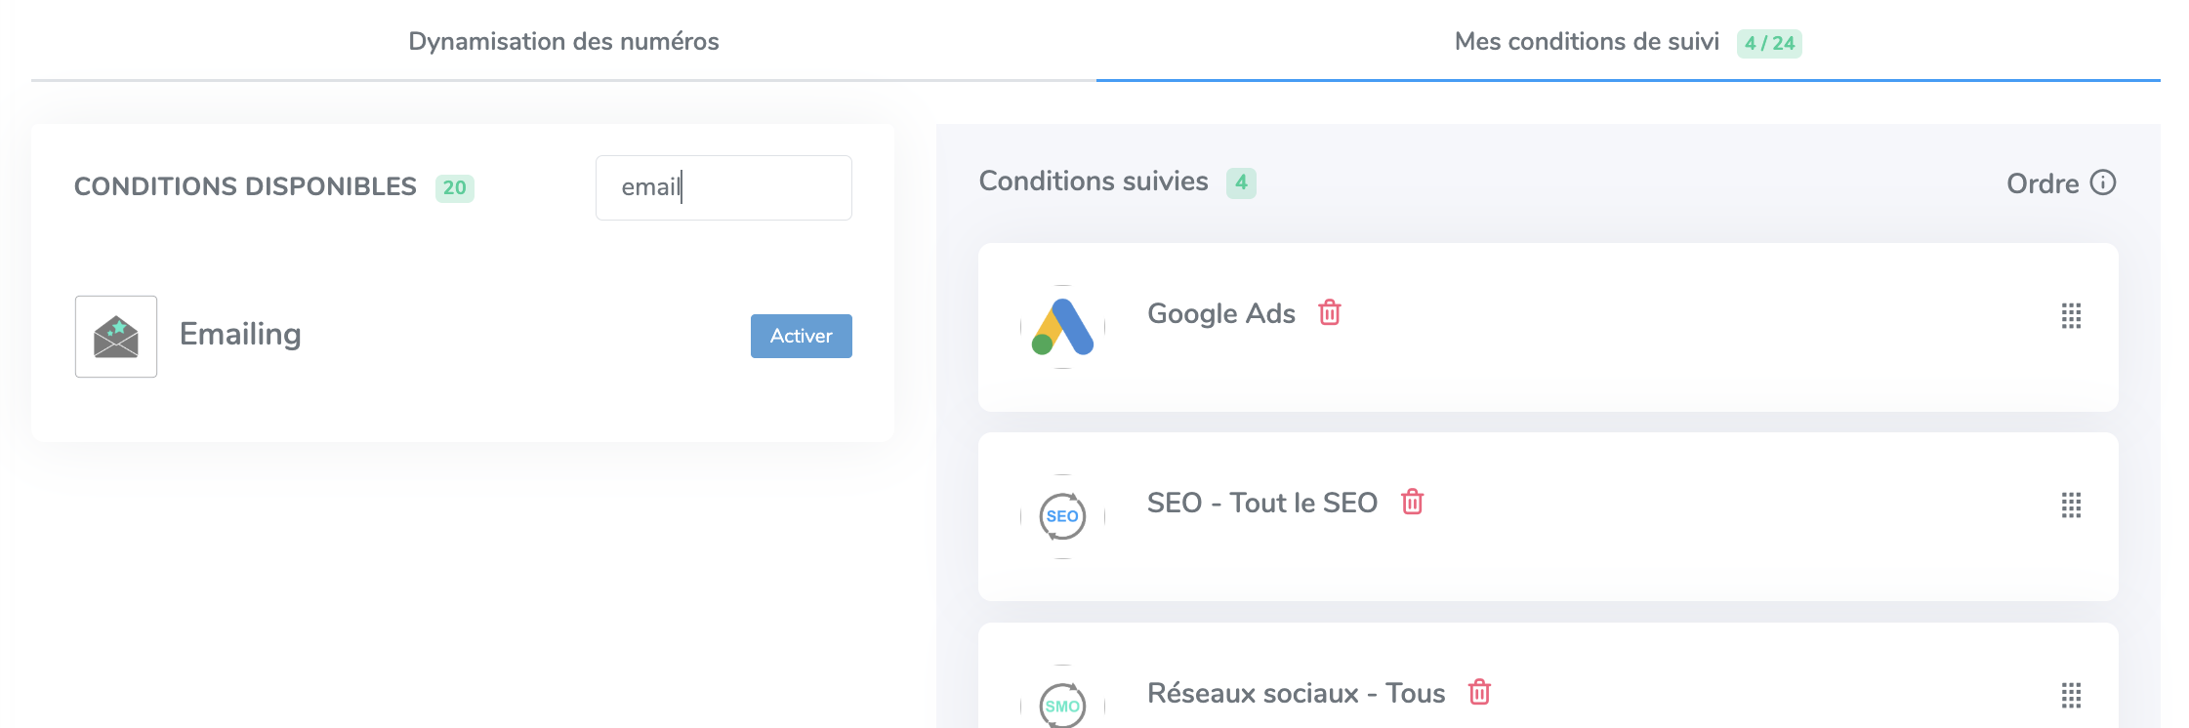
Task: Click the SEO circular logo
Action: [x=1062, y=516]
